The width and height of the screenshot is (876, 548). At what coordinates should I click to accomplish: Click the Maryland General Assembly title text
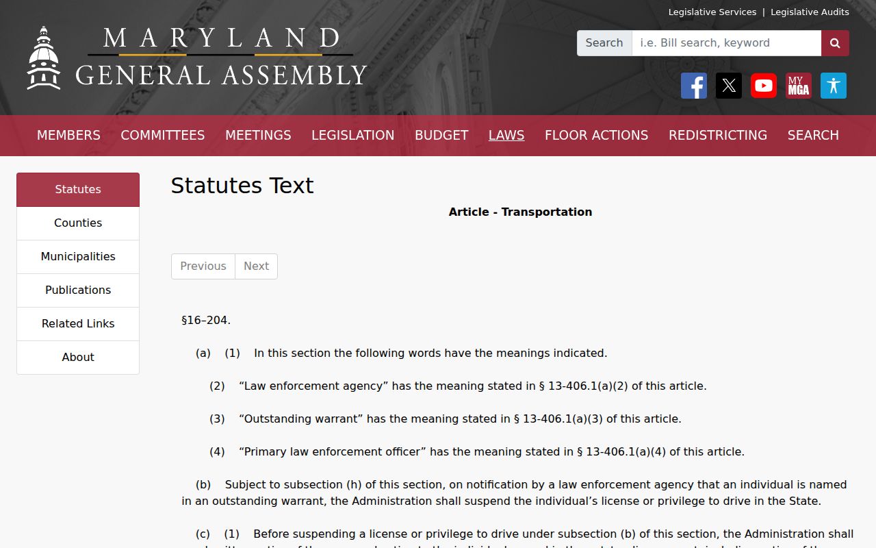tap(221, 57)
